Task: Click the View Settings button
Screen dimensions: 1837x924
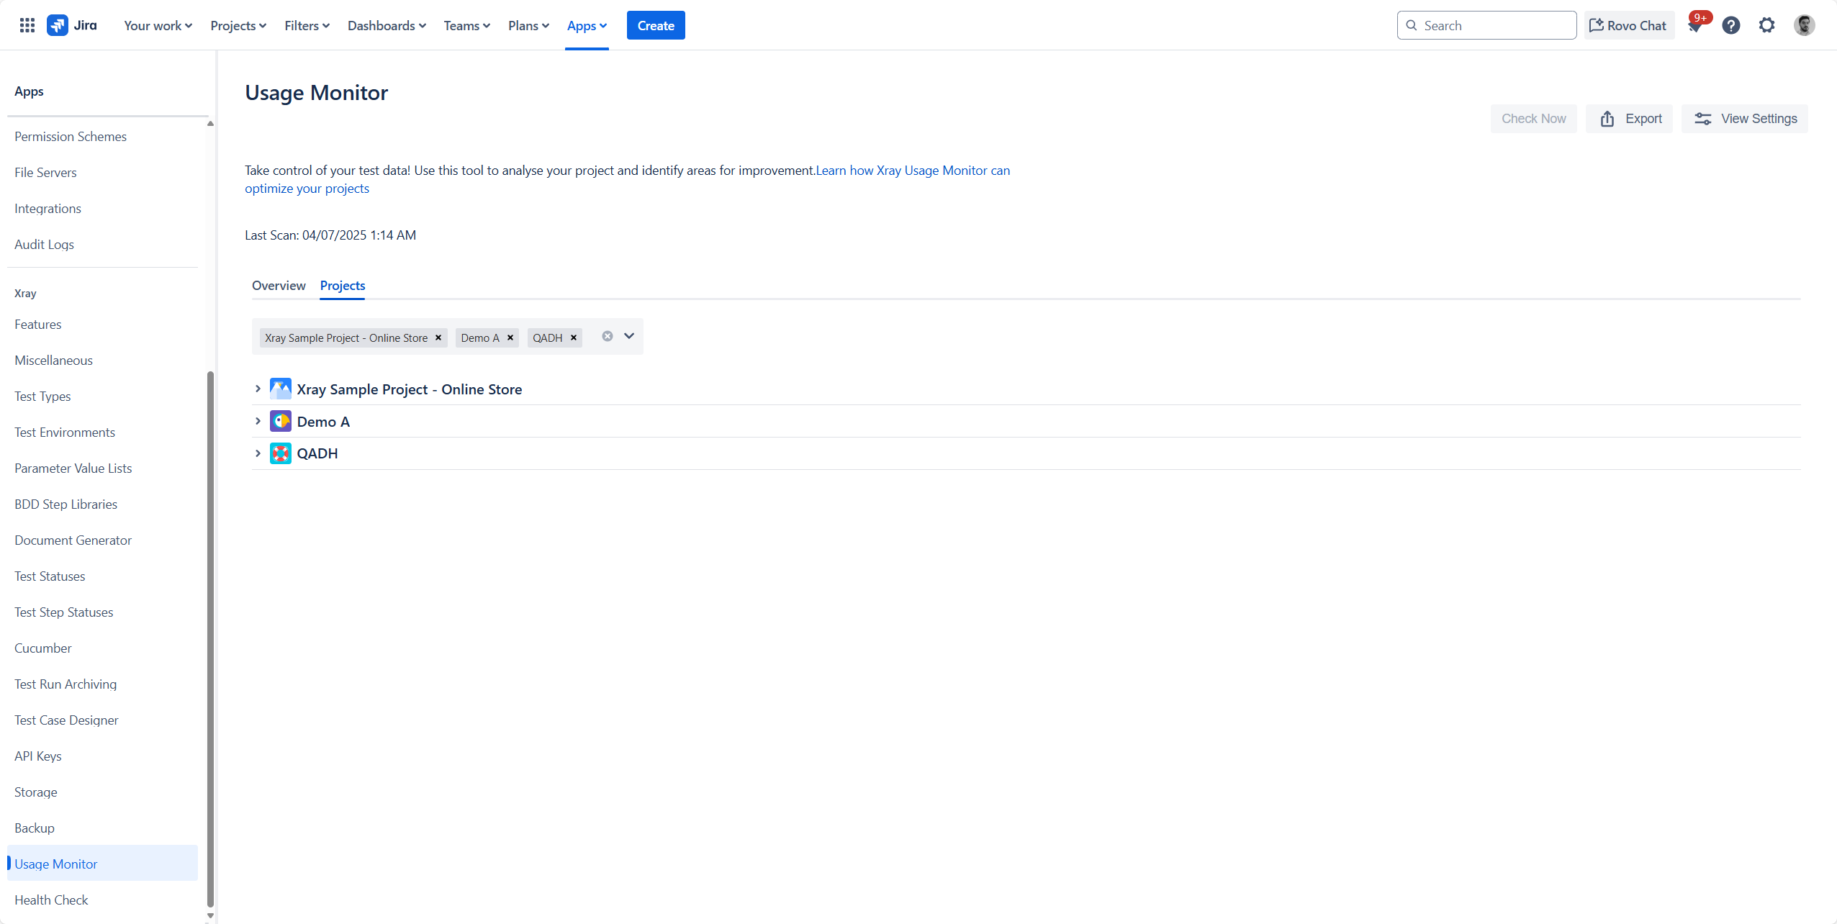Action: click(1745, 119)
